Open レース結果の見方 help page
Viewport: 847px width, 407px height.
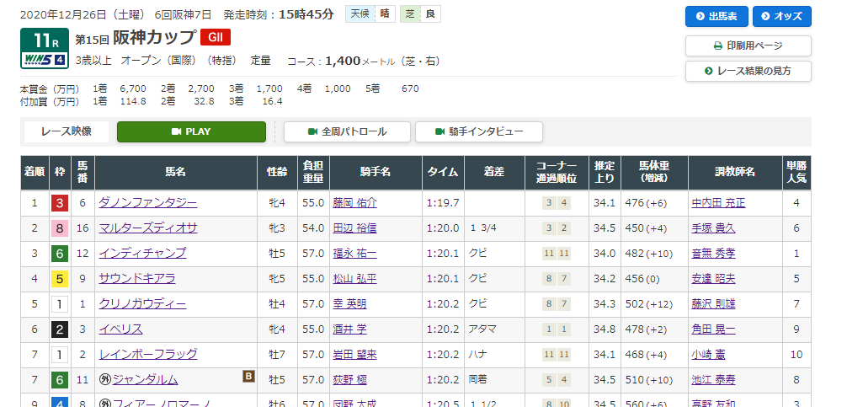748,72
